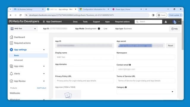
Task: Open Required actions in sidebar
Action: 22,43
